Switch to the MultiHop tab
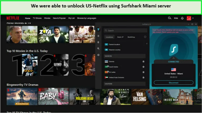Screen dimensions: 202x113 point(131,37)
